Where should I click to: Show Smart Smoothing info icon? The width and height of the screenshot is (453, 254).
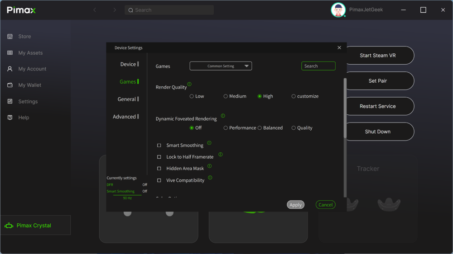coord(209,143)
